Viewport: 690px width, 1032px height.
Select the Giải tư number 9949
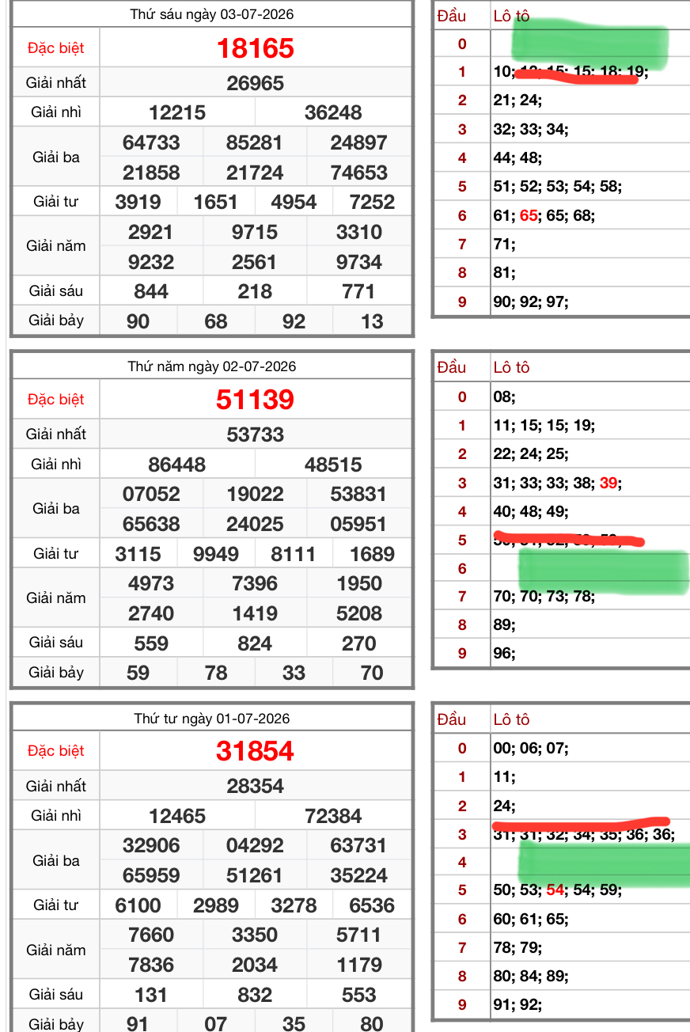tap(216, 554)
